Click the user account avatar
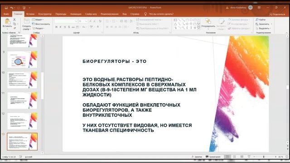This screenshot has width=290, height=163. 251,8
